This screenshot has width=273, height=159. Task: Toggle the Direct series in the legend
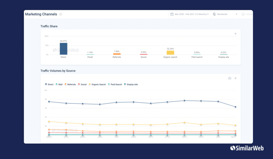click(x=49, y=84)
